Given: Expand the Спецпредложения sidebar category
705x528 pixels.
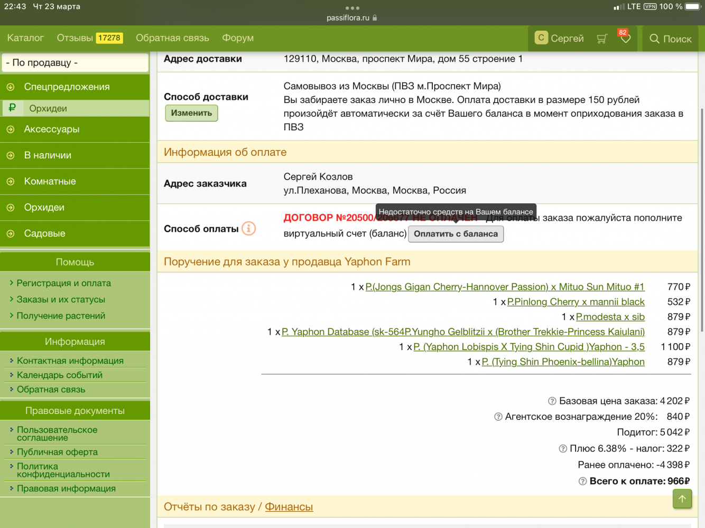Looking at the screenshot, I should [x=67, y=87].
